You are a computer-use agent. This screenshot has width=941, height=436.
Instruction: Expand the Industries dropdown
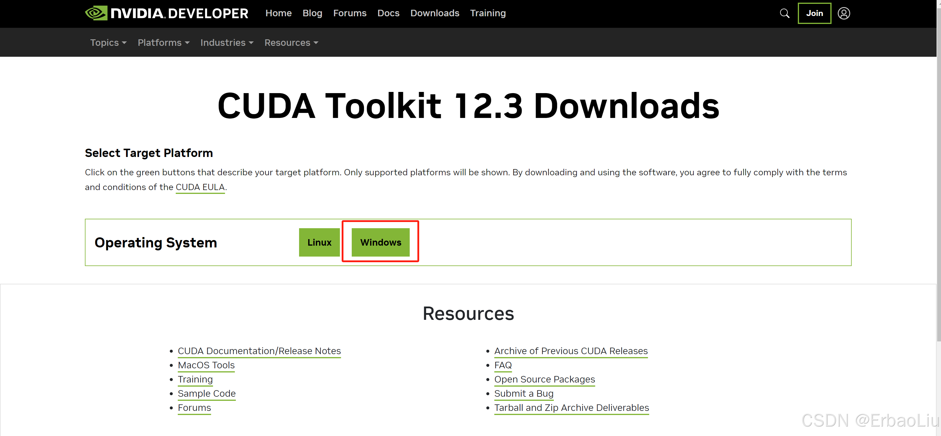[227, 43]
